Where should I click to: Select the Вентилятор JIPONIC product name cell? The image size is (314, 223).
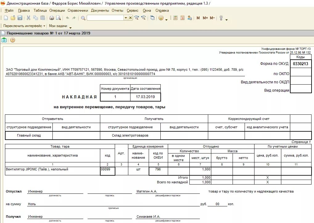(52, 171)
